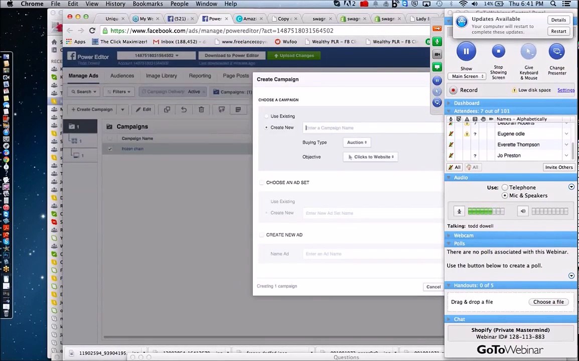Select the Use Existing campaign radio button
This screenshot has width=579, height=361.
pyautogui.click(x=266, y=116)
